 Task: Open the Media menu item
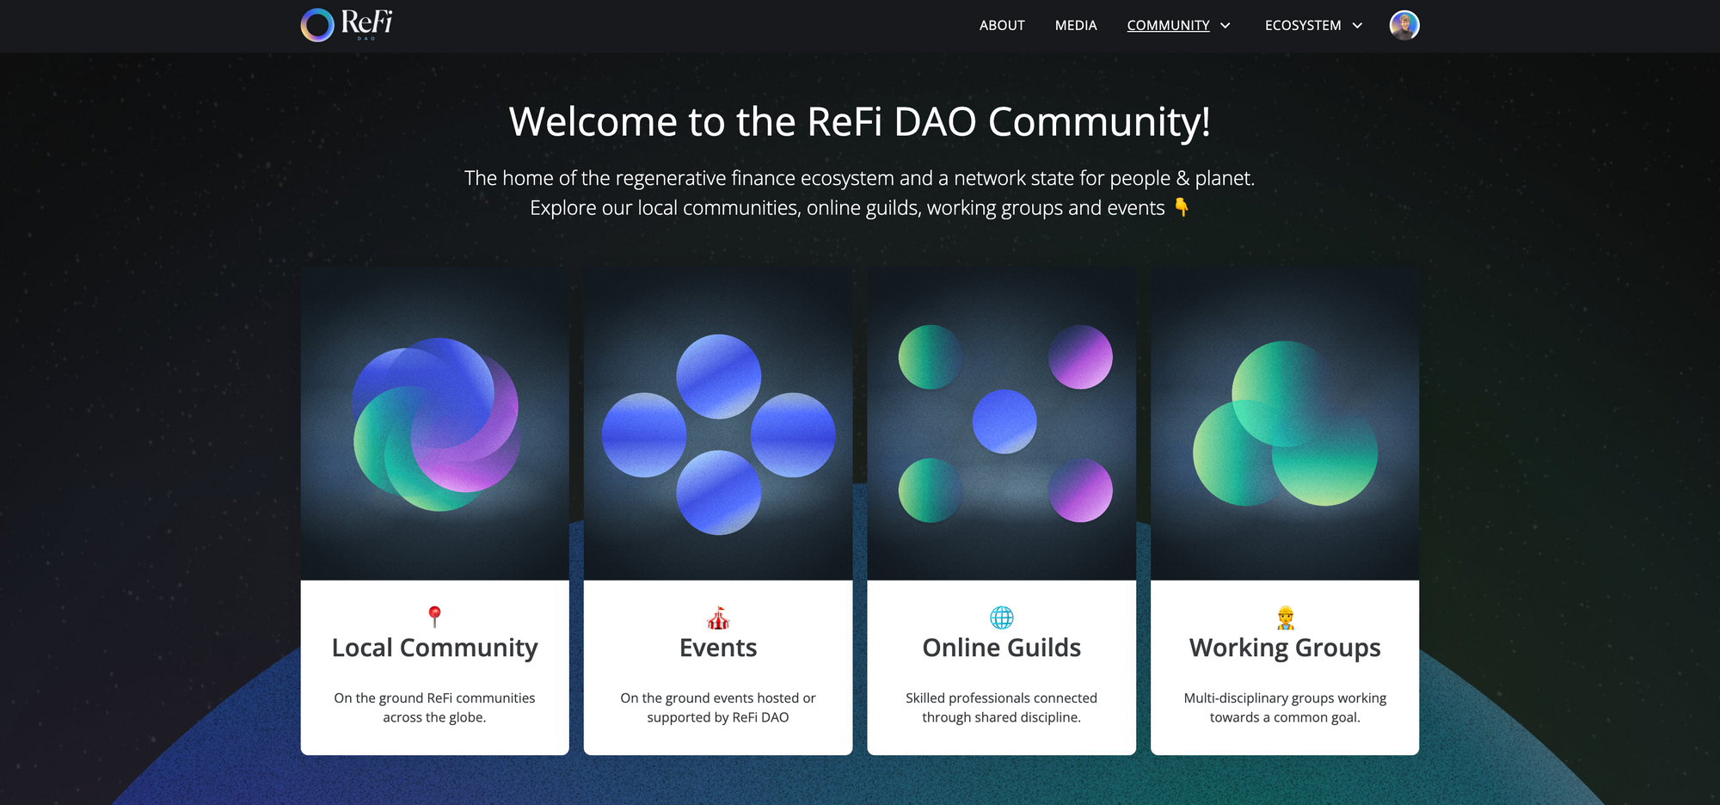click(x=1076, y=26)
